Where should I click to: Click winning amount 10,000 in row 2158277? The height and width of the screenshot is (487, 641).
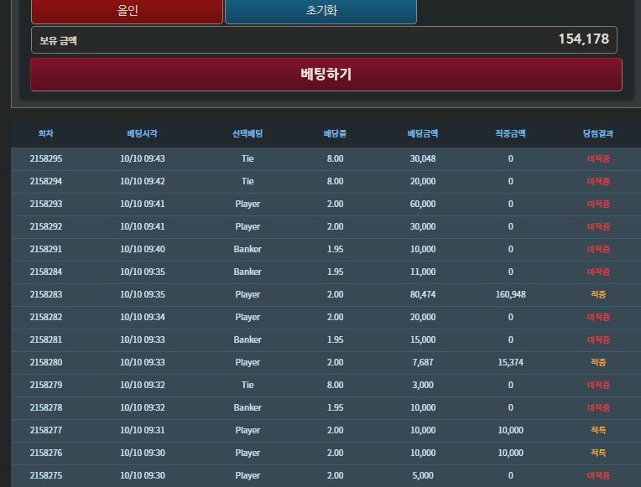click(511, 430)
